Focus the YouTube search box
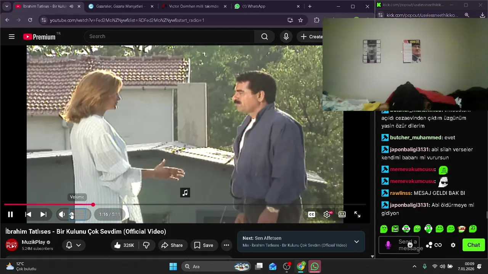This screenshot has height=274, width=488. click(x=169, y=37)
